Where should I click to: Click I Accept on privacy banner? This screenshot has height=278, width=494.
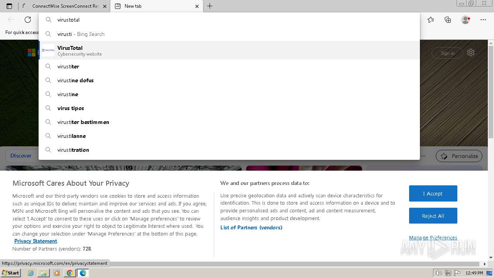(433, 193)
